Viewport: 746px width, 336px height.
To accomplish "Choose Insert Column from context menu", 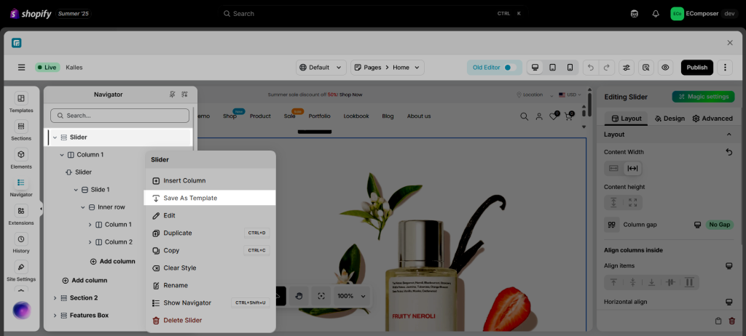I will click(x=210, y=180).
